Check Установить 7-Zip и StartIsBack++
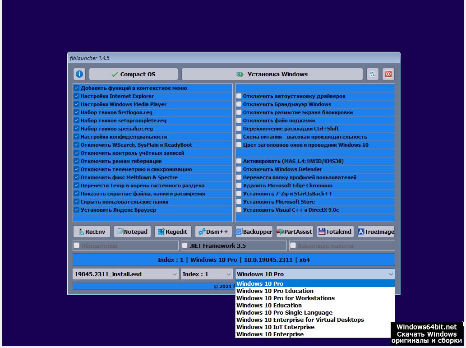 239,194
